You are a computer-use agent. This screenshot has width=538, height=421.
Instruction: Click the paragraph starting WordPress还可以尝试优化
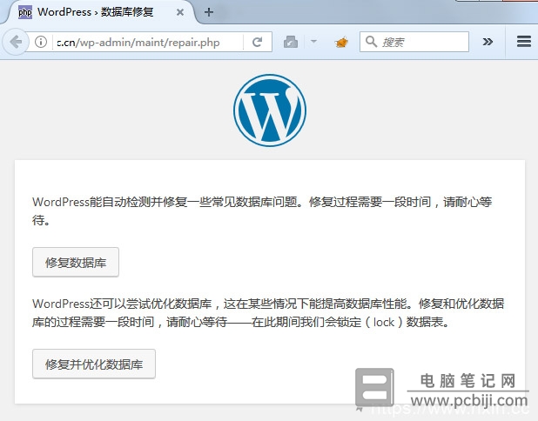[x=268, y=312]
